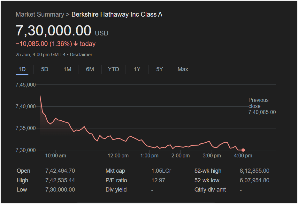This screenshot has height=204, width=298.
Task: Click the Open value 7,42,494.70
Action: (x=60, y=171)
